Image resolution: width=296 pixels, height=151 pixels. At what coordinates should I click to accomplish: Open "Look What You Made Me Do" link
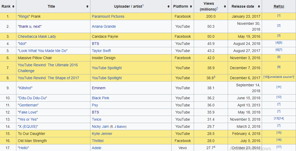pyautogui.click(x=43, y=51)
